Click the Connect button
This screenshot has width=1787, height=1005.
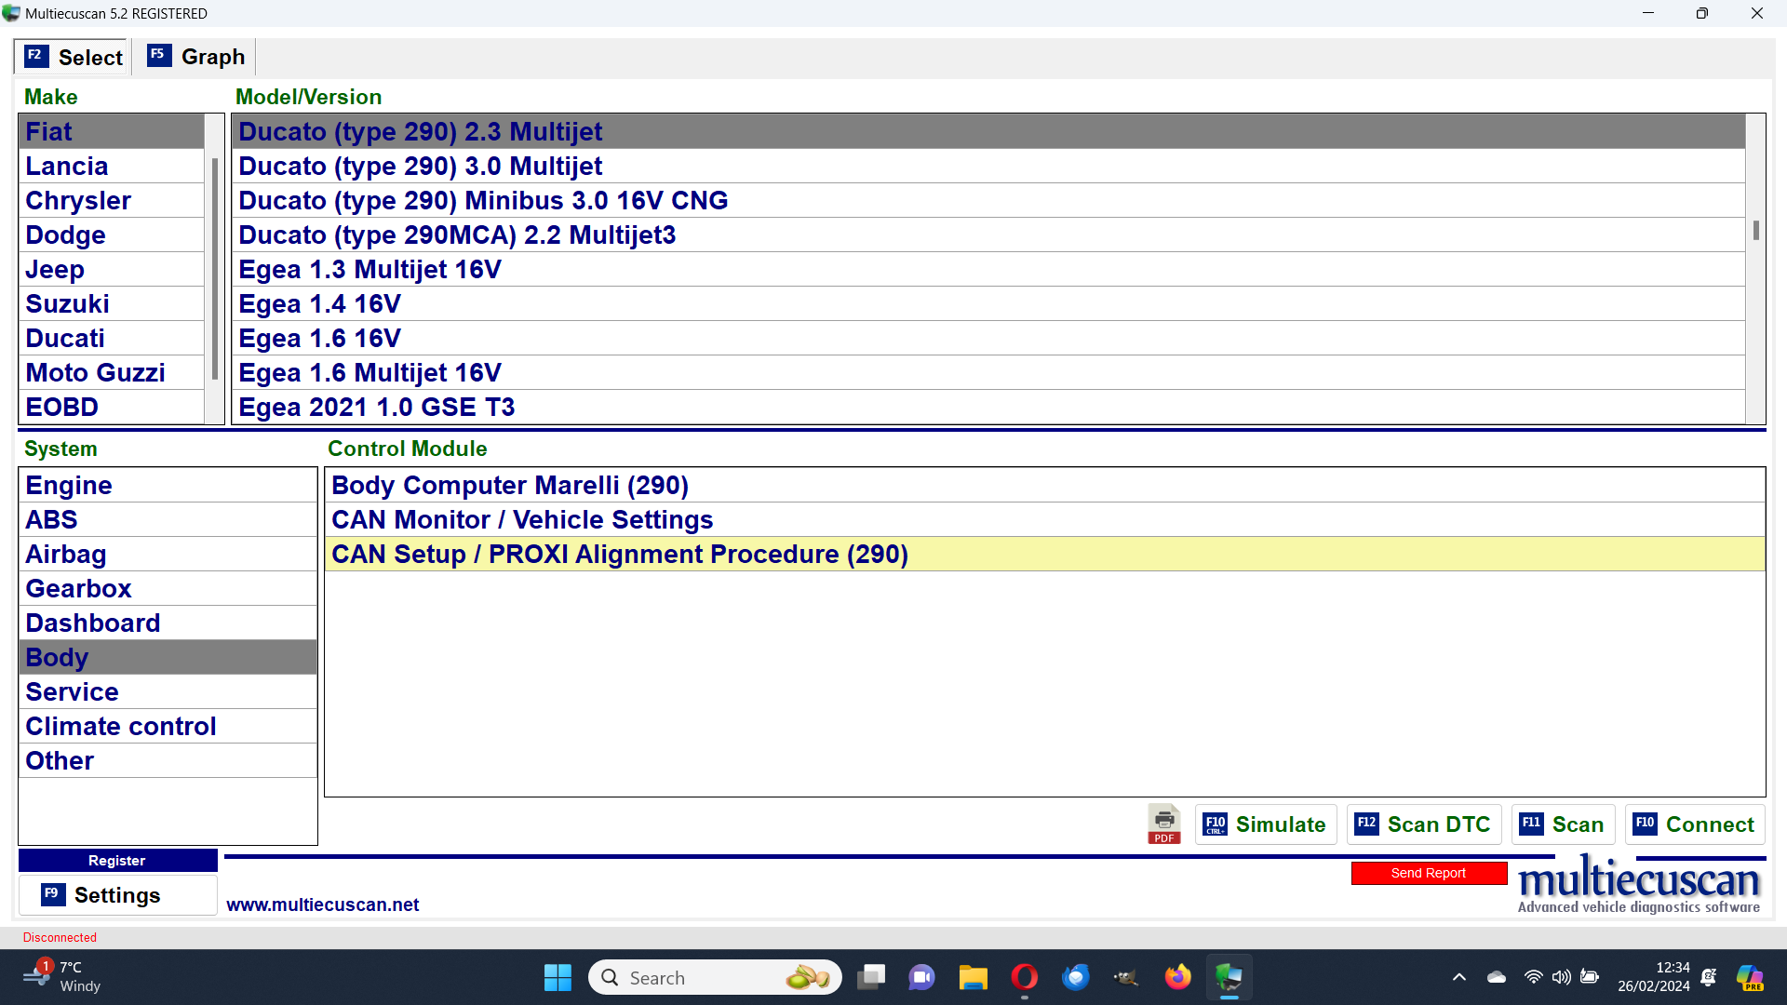pos(1695,824)
